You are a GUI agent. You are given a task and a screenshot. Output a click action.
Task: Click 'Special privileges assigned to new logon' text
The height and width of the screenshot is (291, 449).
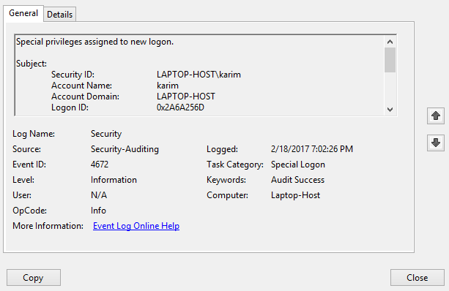[94, 42]
